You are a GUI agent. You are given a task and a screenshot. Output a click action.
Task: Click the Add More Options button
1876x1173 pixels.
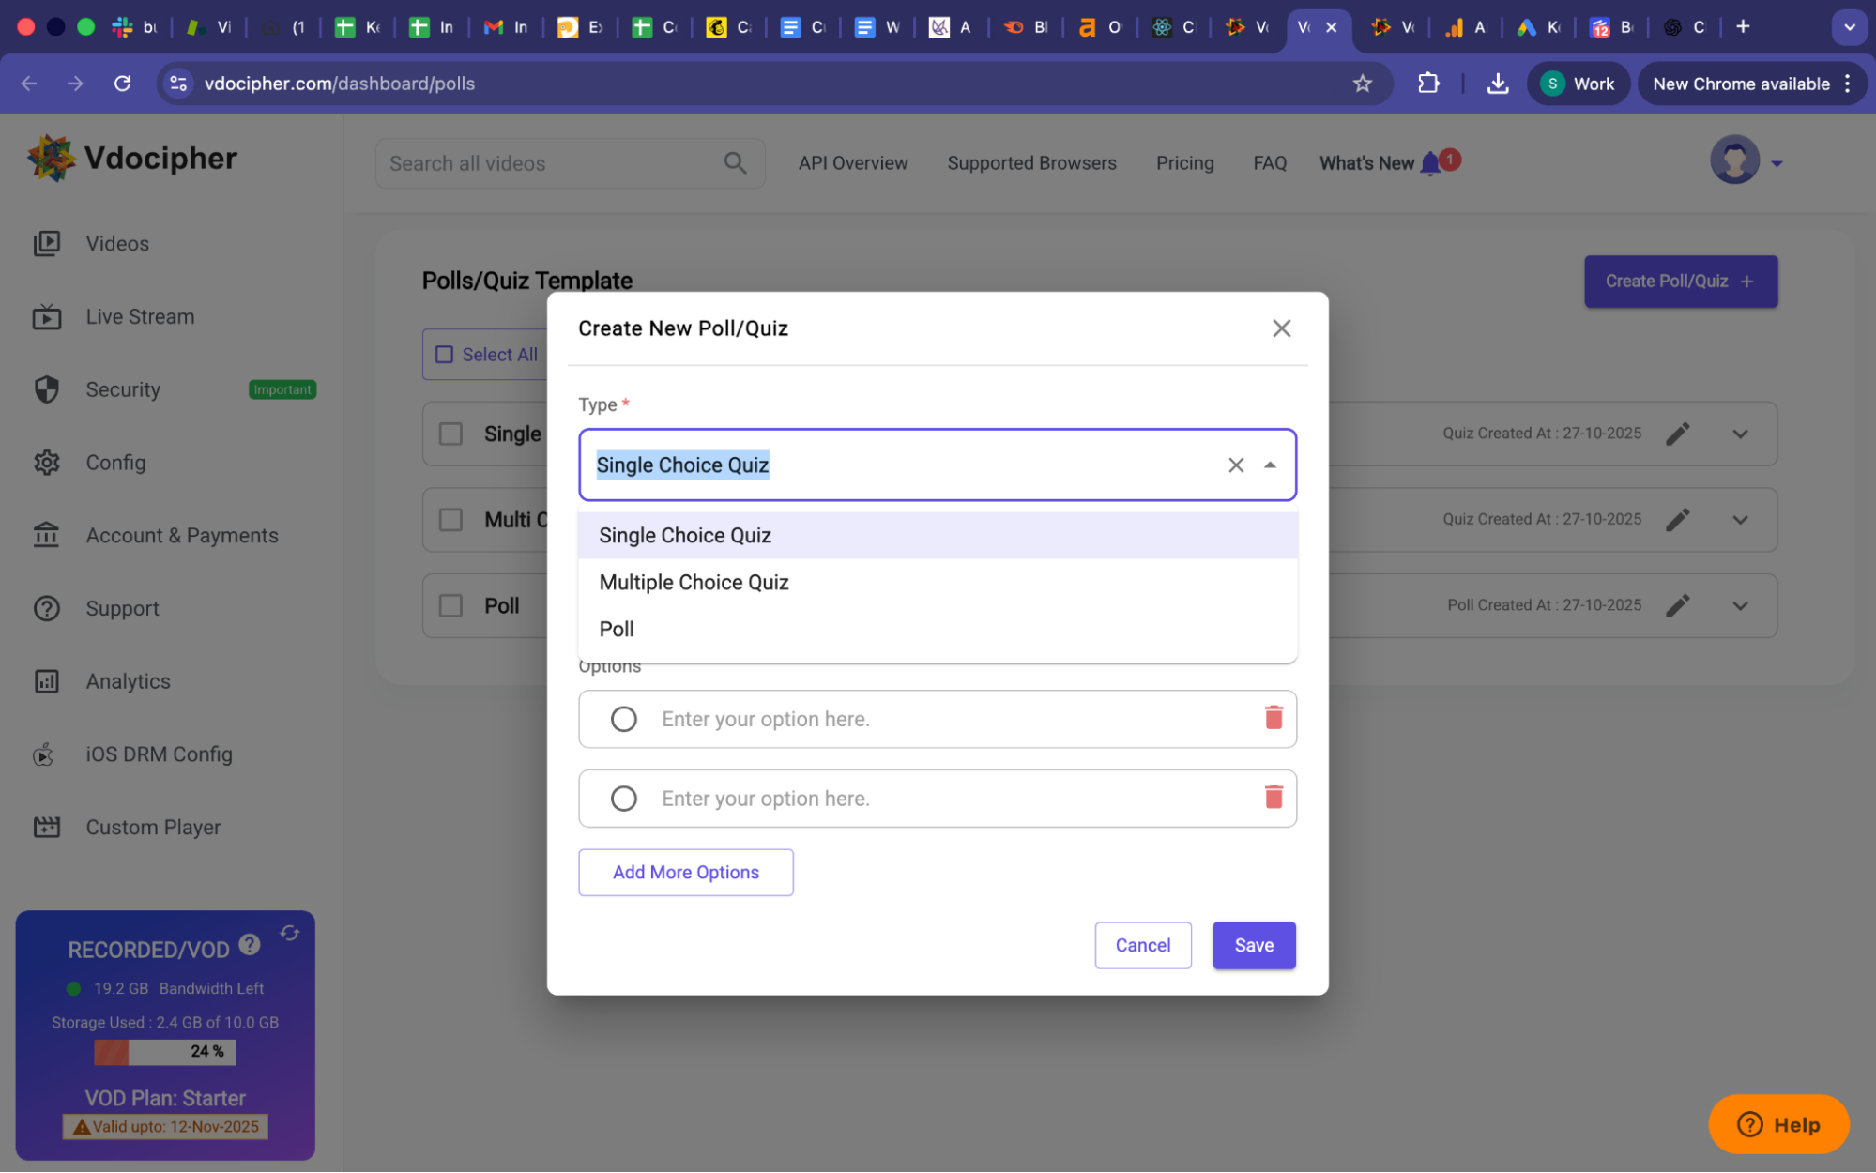click(685, 873)
